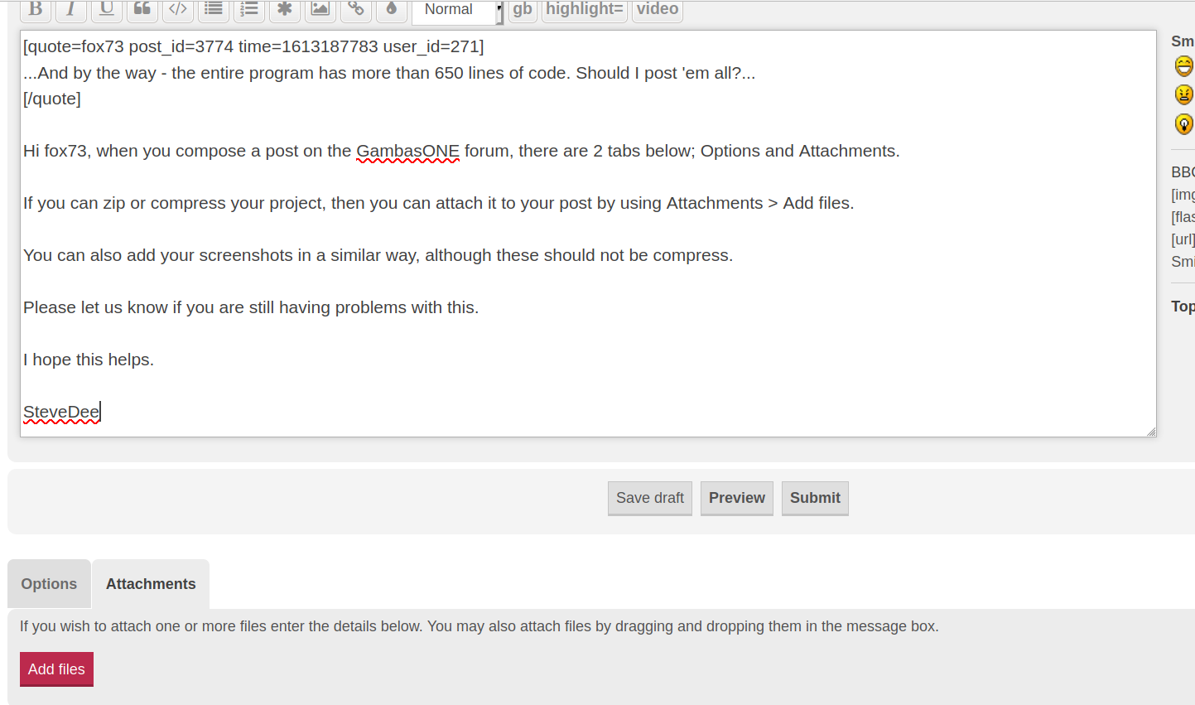Viewport: 1195px width, 705px height.
Task: Open the Normal font size dropdown
Action: click(x=458, y=10)
